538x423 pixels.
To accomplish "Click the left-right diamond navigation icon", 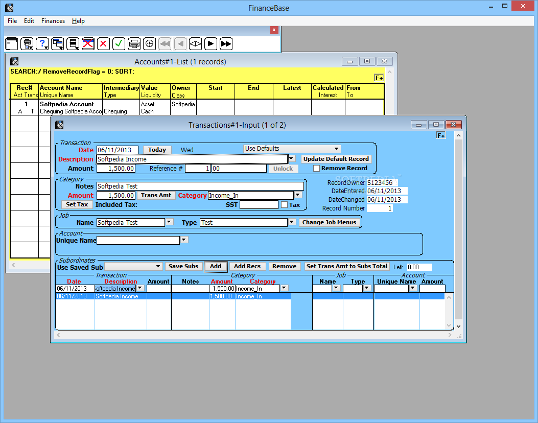I will click(195, 43).
